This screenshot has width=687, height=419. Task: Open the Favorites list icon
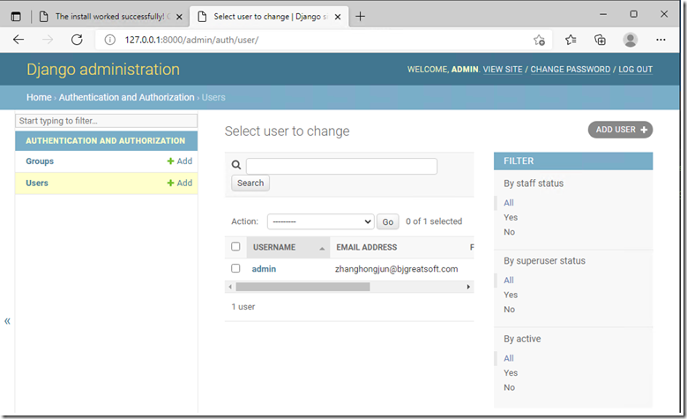[571, 40]
